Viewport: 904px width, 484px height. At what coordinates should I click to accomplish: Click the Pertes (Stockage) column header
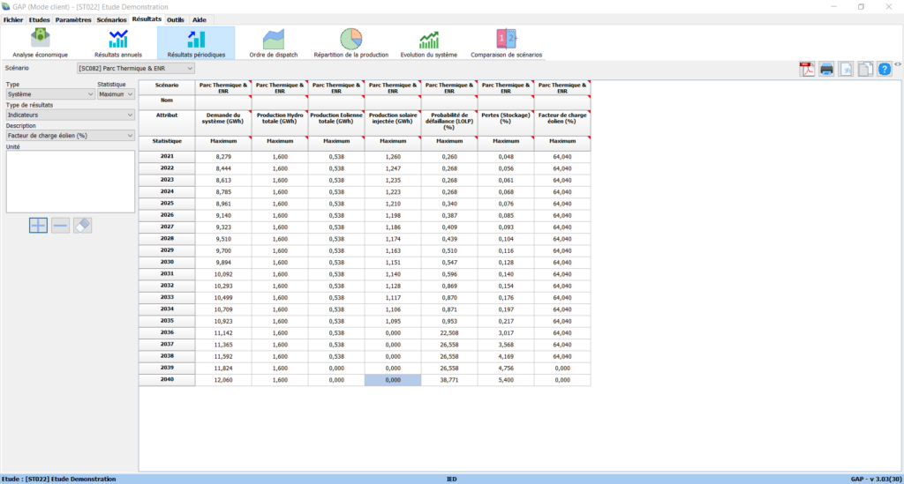(x=506, y=119)
